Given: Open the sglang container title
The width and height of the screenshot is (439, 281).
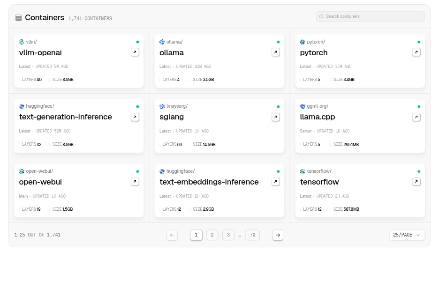Looking at the screenshot, I should click(x=172, y=117).
